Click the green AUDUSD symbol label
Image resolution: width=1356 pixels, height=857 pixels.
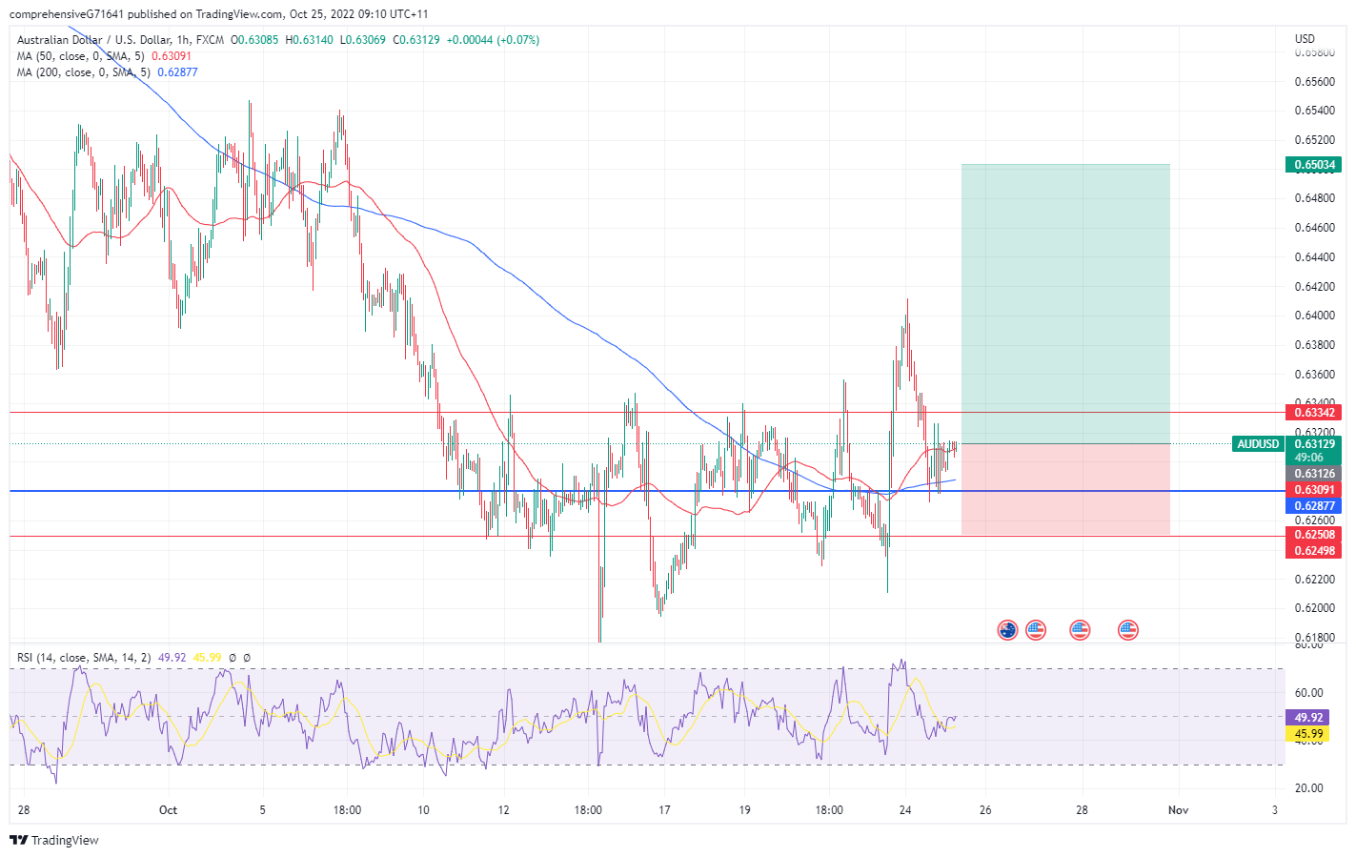1257,444
